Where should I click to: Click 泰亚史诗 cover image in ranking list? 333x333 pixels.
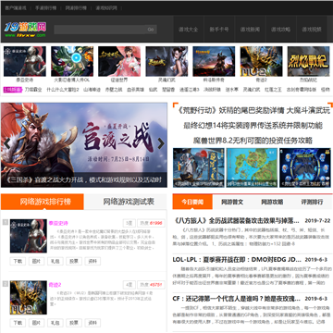(x=29, y=236)
